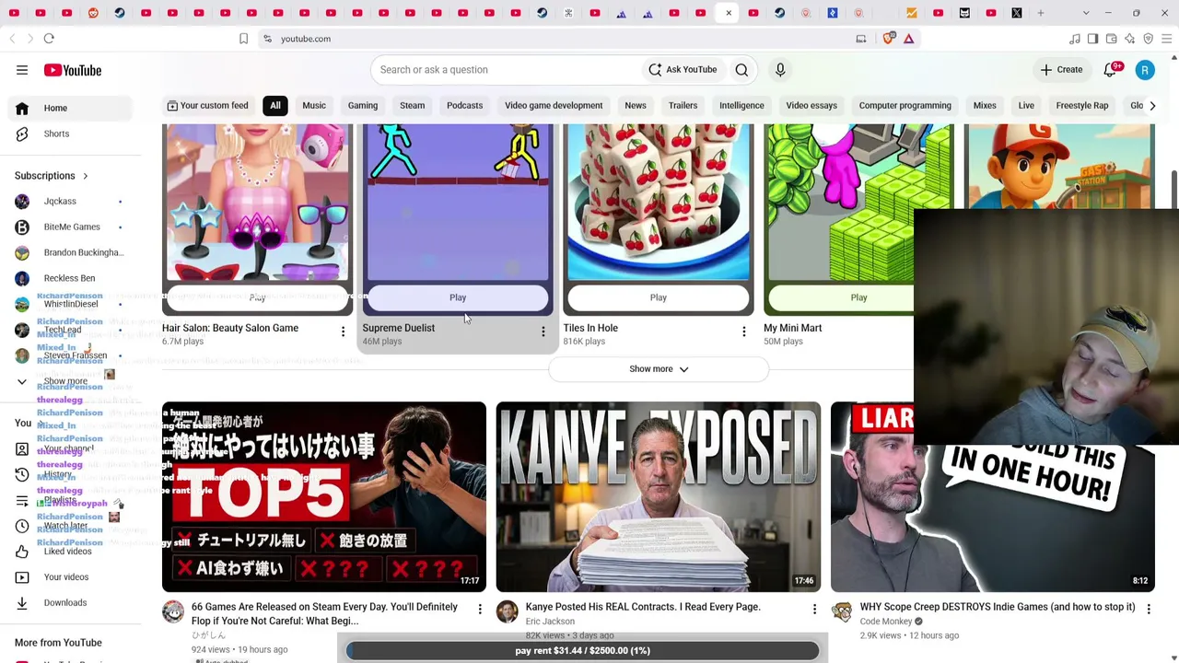Click the Create button
Screen dimensions: 1179x663
[1062, 70]
